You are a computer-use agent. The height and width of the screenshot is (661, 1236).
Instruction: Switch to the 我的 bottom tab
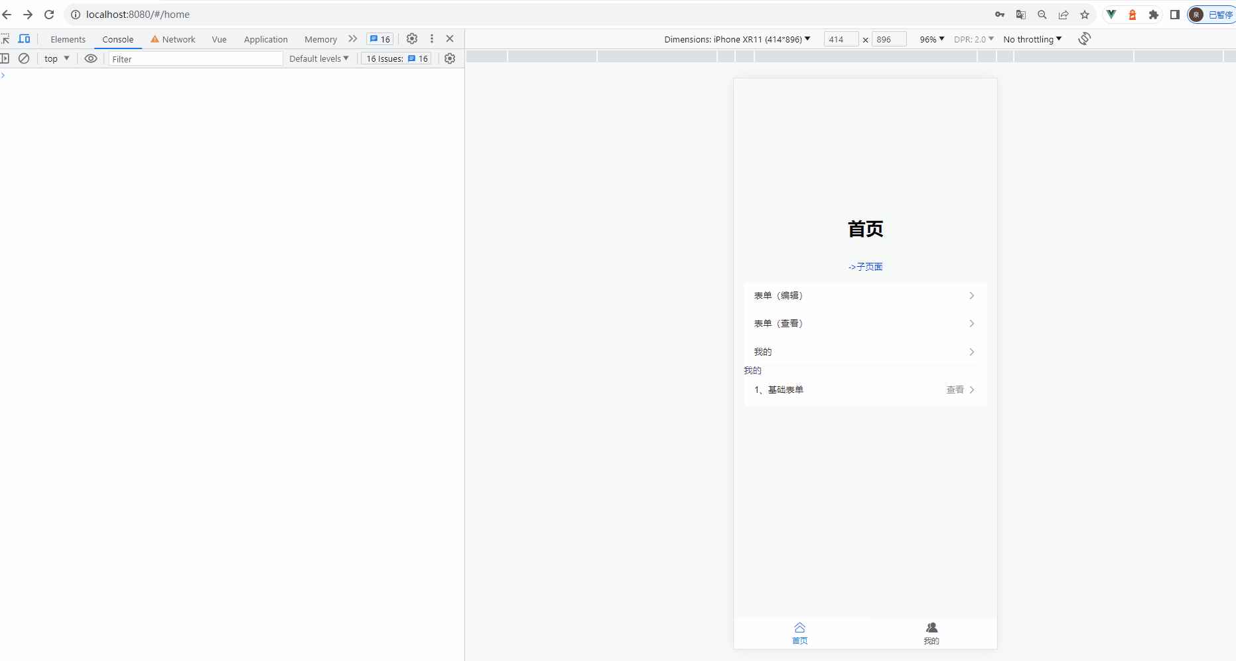click(931, 634)
